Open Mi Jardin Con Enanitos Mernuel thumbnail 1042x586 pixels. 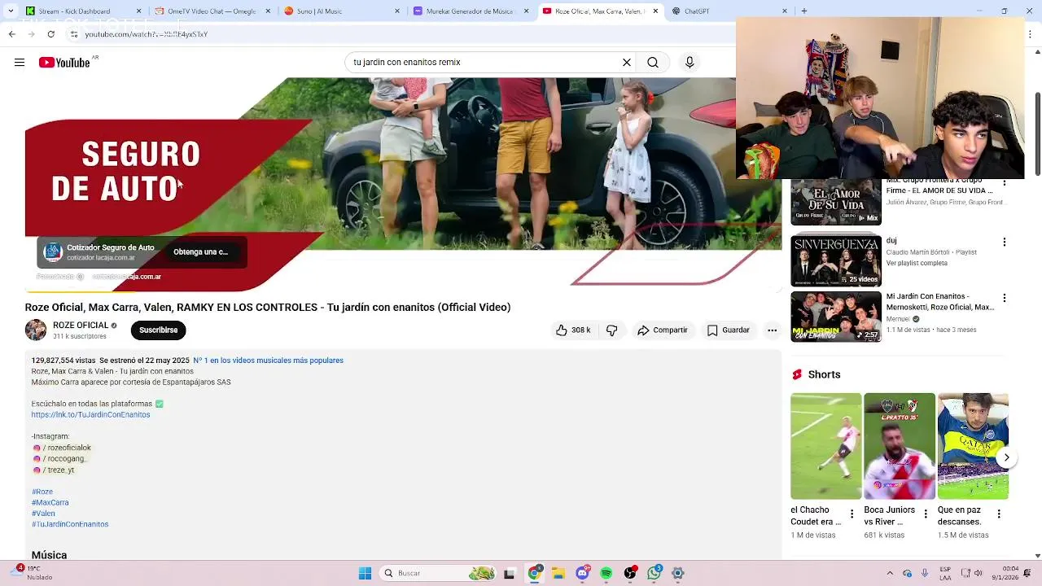coord(836,317)
